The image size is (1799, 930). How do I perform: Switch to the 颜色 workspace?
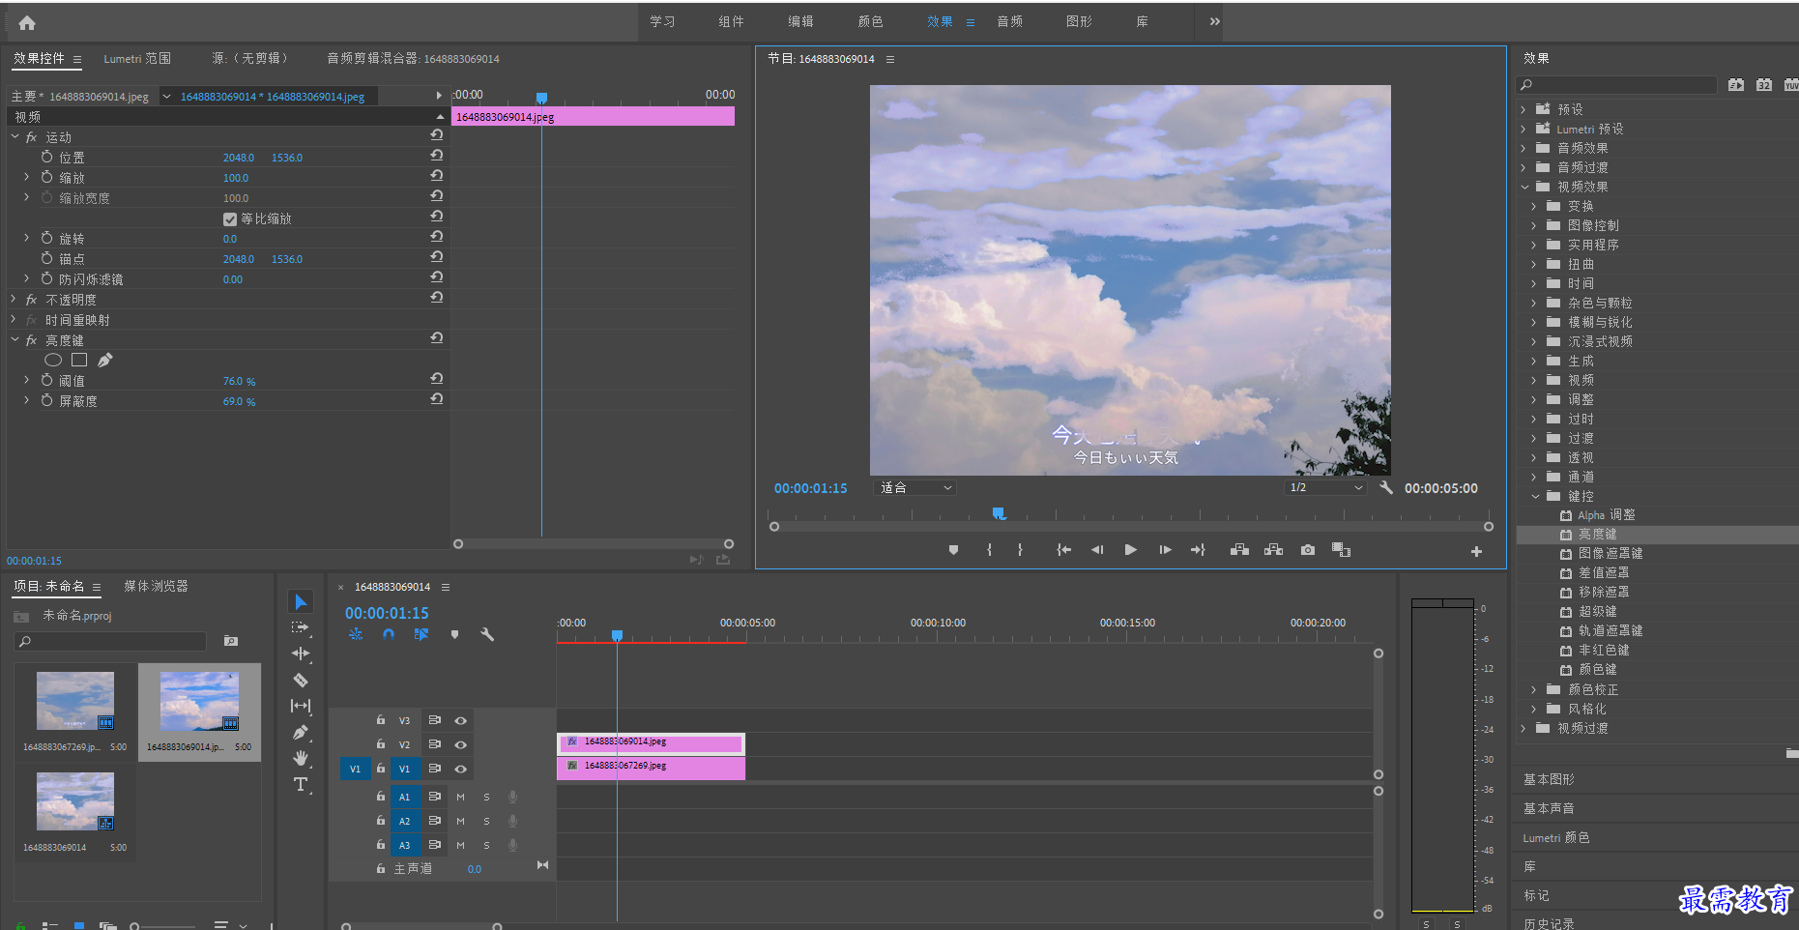870,21
